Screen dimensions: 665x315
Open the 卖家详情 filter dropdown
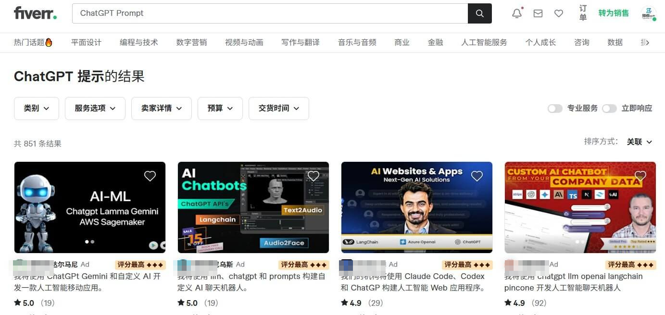click(162, 109)
